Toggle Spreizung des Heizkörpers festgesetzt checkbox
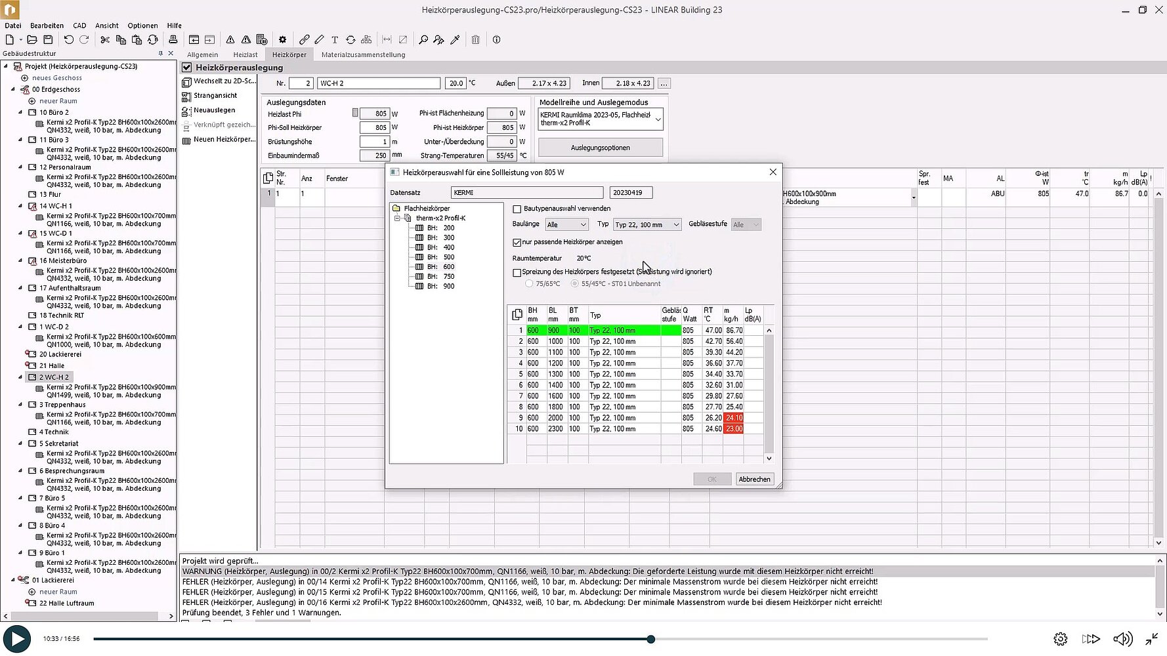 pyautogui.click(x=517, y=272)
